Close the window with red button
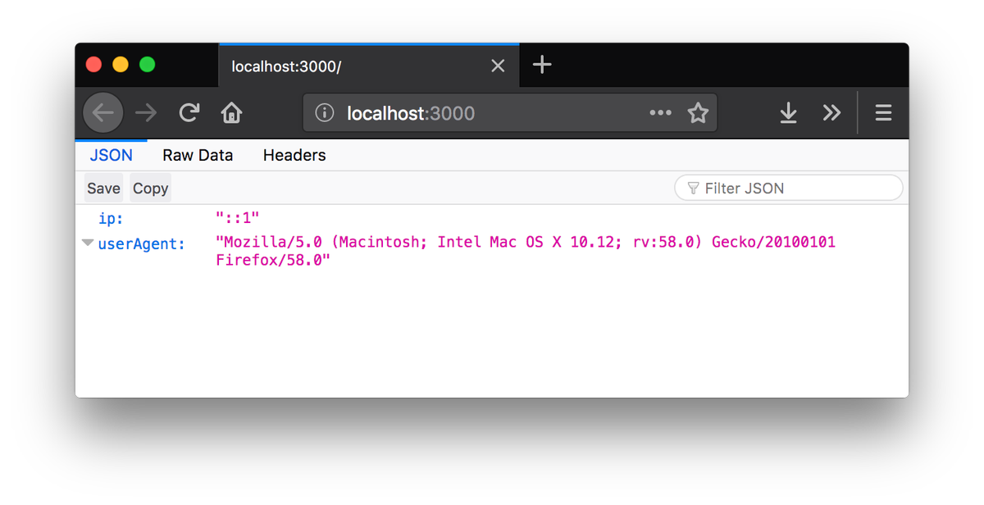The height and width of the screenshot is (505, 984). (94, 65)
